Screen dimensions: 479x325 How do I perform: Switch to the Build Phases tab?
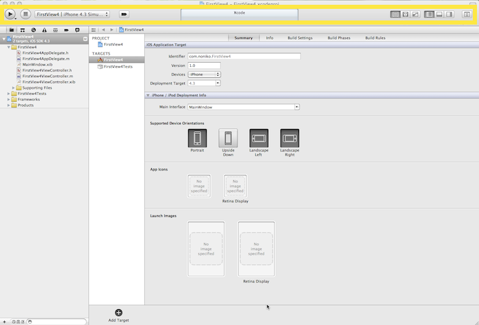coord(339,38)
